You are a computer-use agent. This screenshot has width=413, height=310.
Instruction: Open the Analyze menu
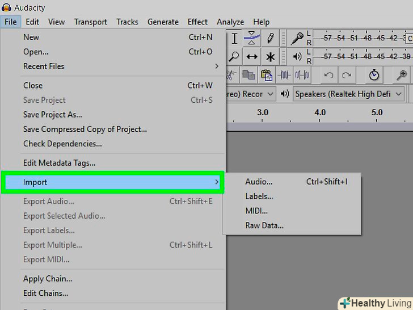(230, 22)
